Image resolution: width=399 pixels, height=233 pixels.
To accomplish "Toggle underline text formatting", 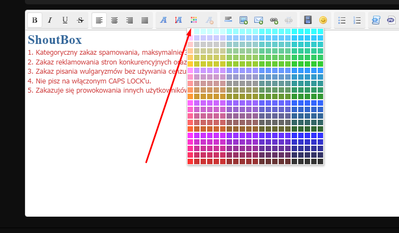I will [x=65, y=20].
